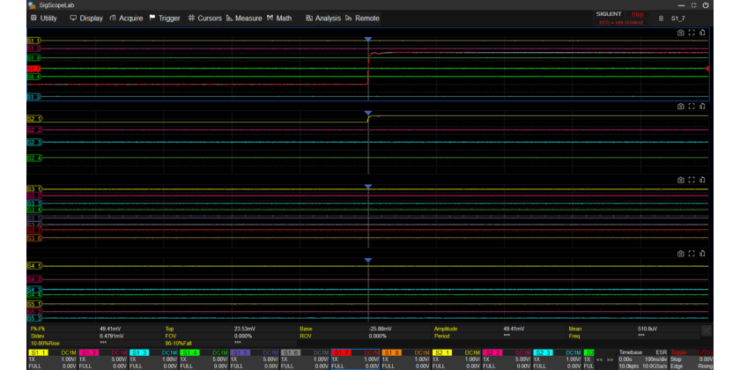
Task: Click the camera icon on the fourth grid
Action: tap(680, 252)
